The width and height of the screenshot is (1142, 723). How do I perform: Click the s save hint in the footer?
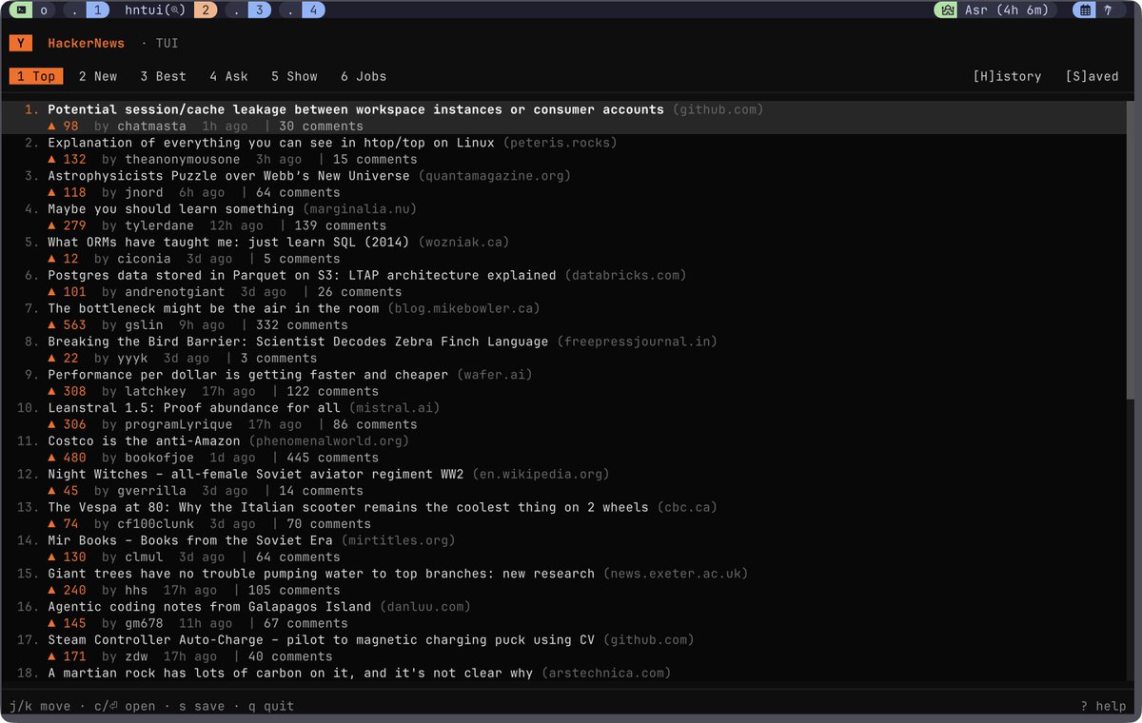[202, 706]
